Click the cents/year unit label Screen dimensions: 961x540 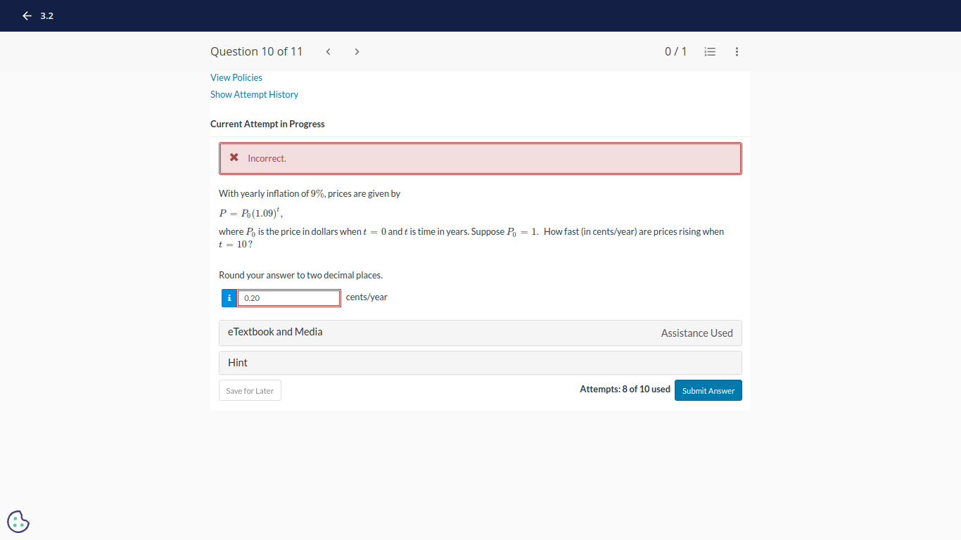point(367,297)
